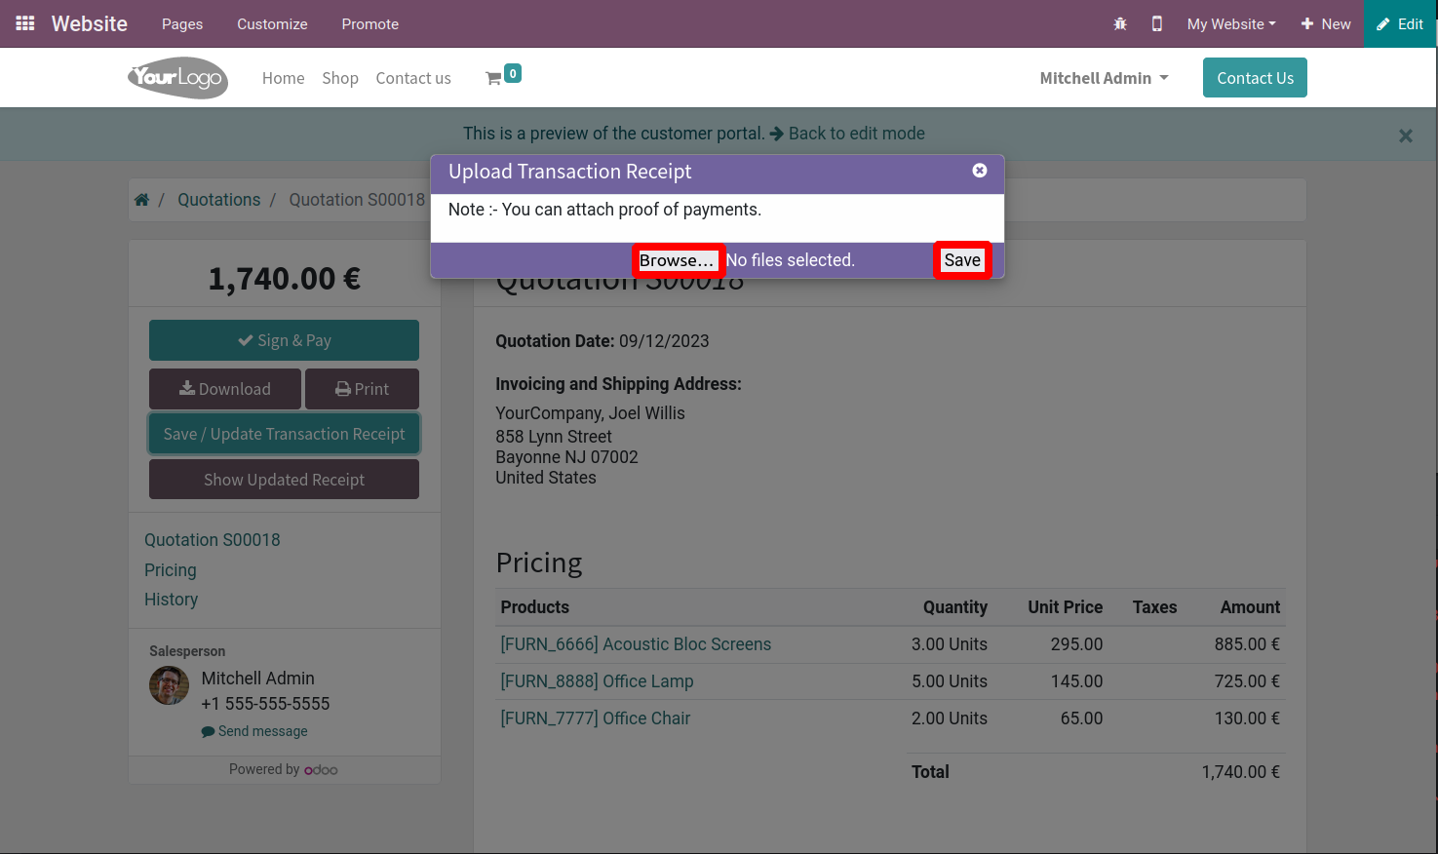Image resolution: width=1438 pixels, height=854 pixels.
Task: Click the home icon in breadcrumb
Action: [142, 200]
